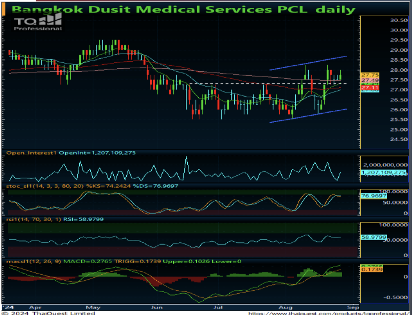The image size is (412, 315).
Task: Select the cyan 58.9799 tag on the RSI axis
Action: [x=374, y=237]
